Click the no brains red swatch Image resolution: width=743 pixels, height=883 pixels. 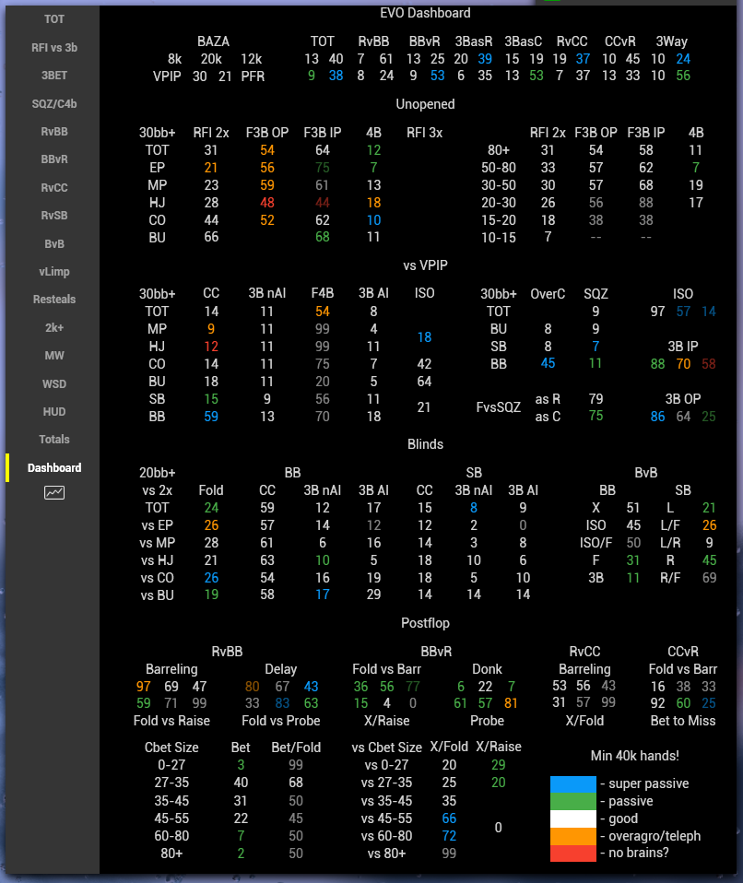572,854
